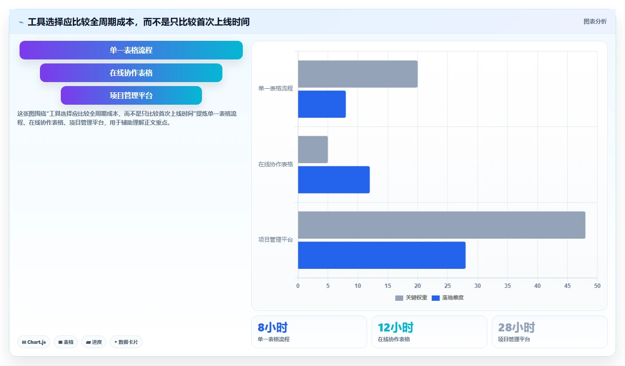The image size is (625, 366).
Task: Click the y-axis label 在线协作表格
Action: (x=276, y=164)
